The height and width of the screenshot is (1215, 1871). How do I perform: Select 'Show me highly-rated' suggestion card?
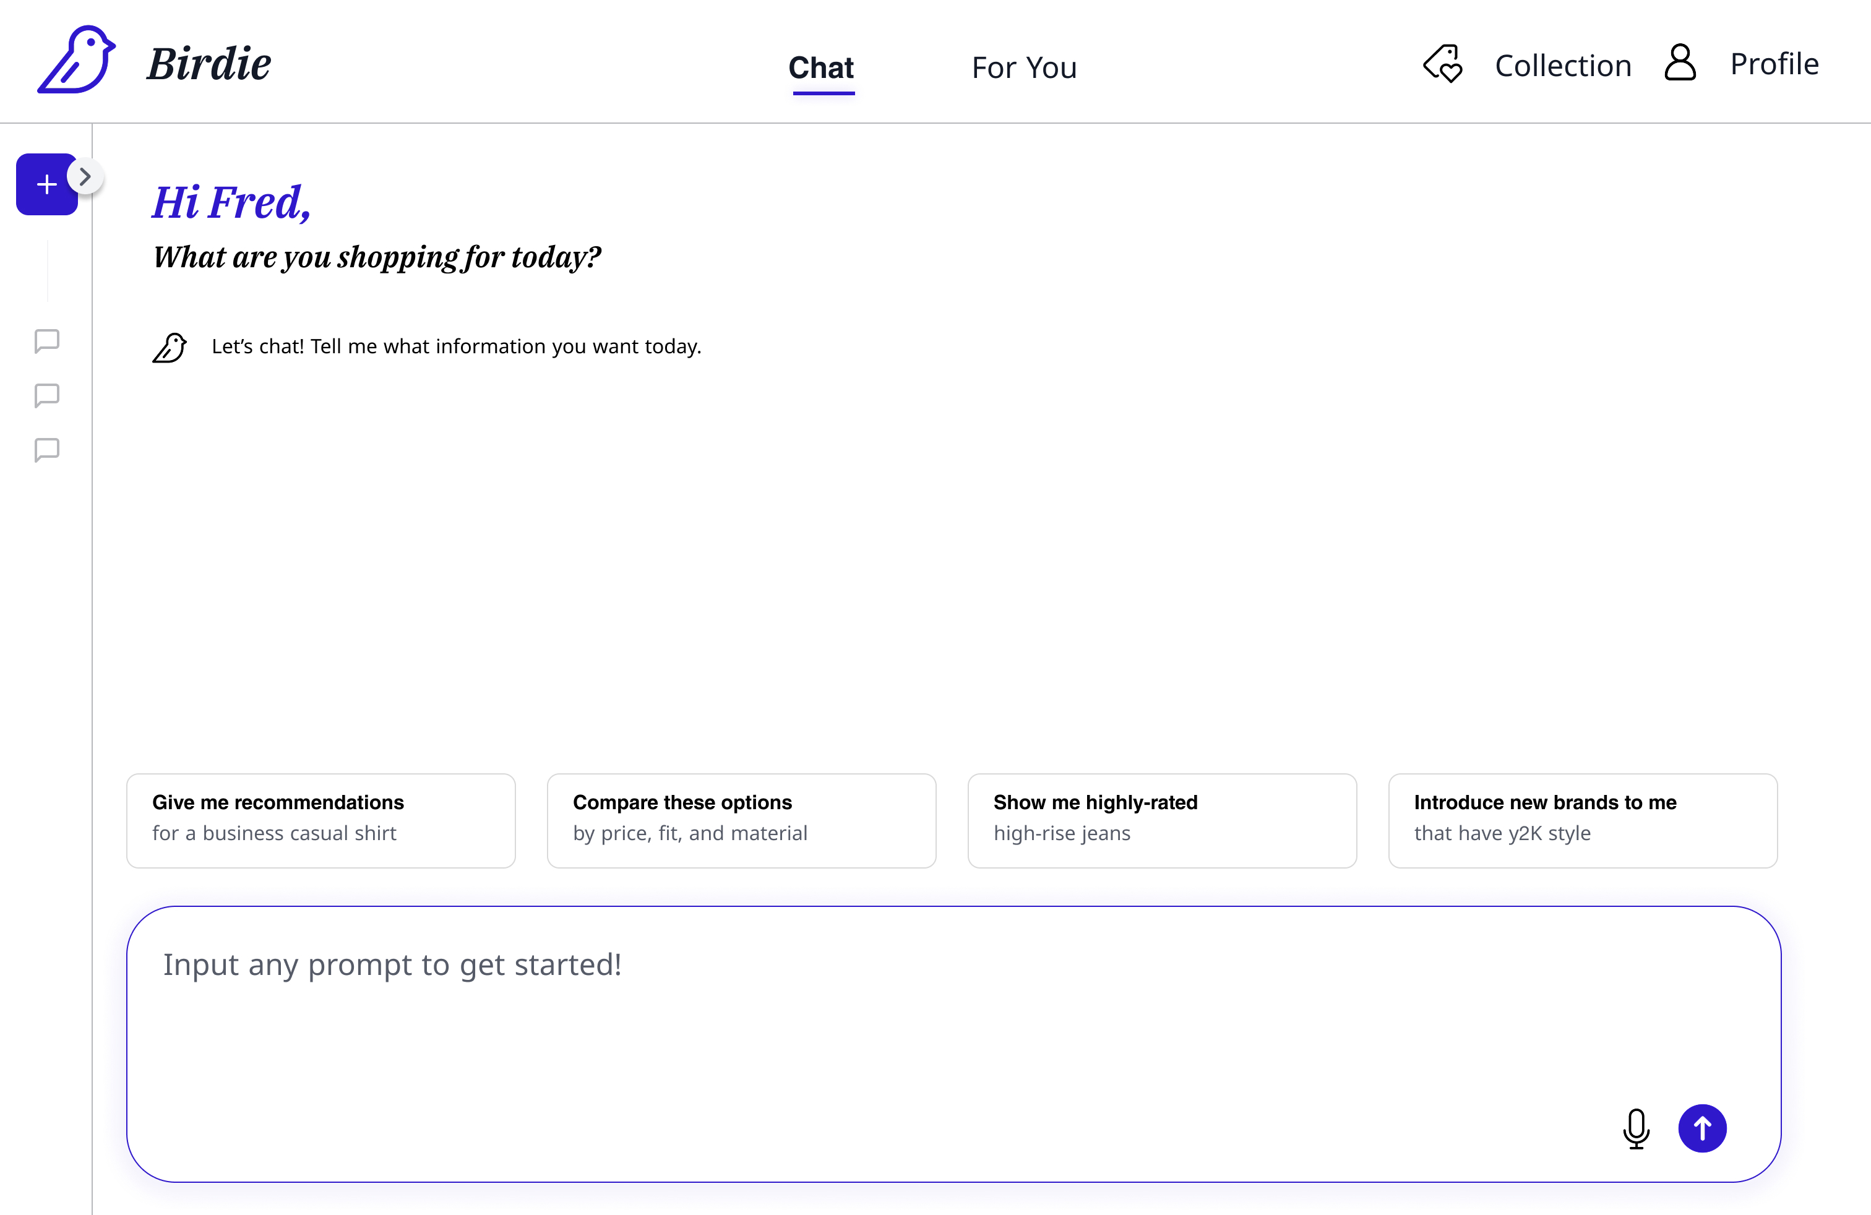click(1162, 820)
